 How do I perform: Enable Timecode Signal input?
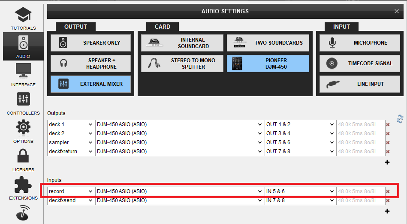click(x=360, y=64)
